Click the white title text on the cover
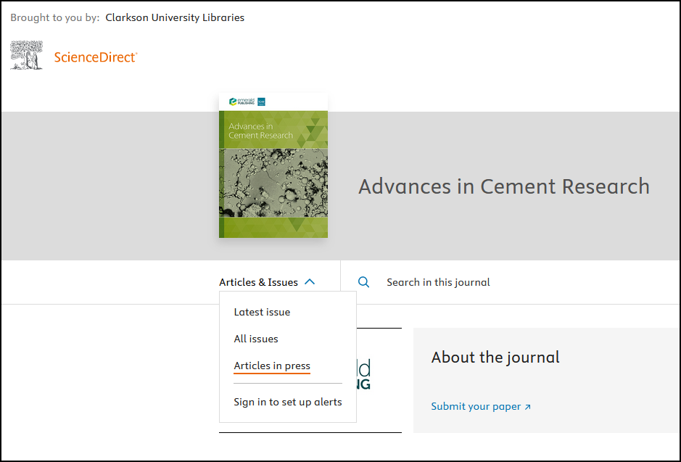681x462 pixels. [x=260, y=131]
